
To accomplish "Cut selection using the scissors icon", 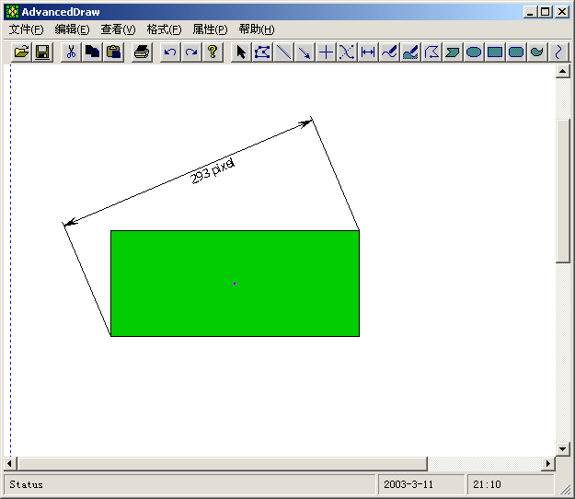I will tap(71, 52).
